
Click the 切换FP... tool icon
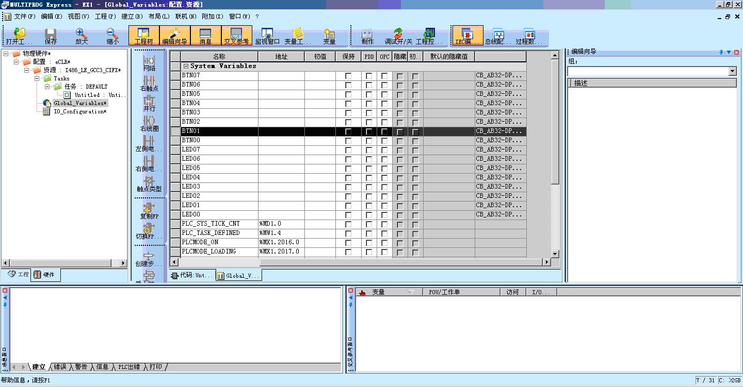[x=149, y=230]
